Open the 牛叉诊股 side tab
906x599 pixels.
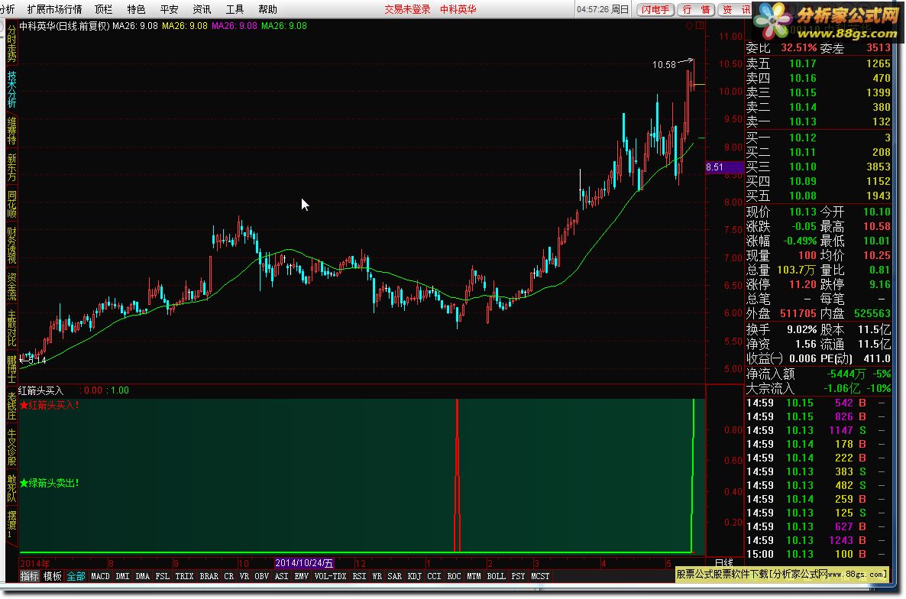[x=11, y=447]
